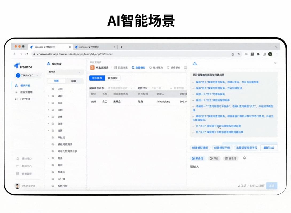Click the 重新生成 regenerate button

(x=269, y=148)
